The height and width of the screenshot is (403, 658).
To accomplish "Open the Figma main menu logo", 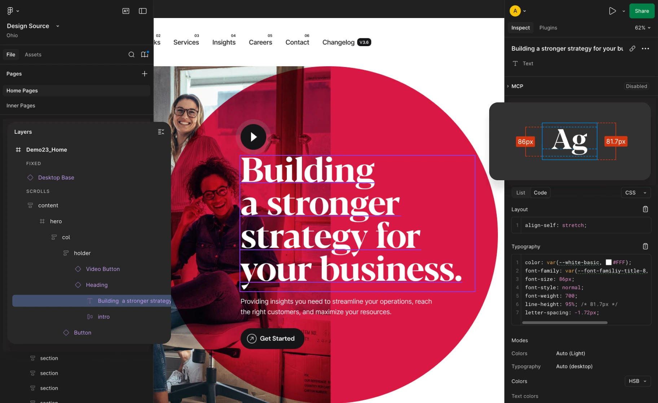I will 10,11.
